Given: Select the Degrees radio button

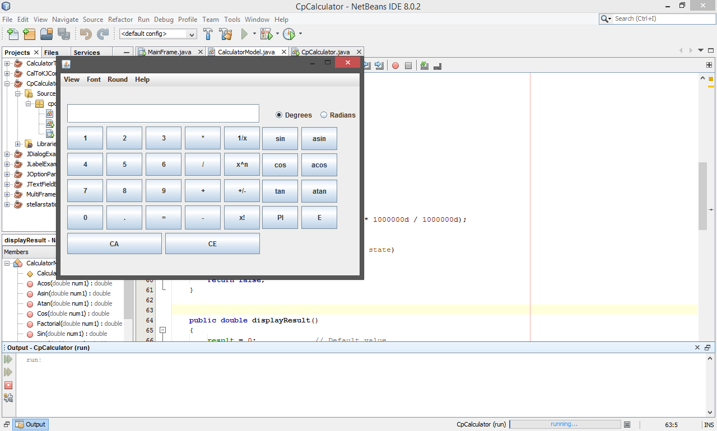Looking at the screenshot, I should coord(279,115).
